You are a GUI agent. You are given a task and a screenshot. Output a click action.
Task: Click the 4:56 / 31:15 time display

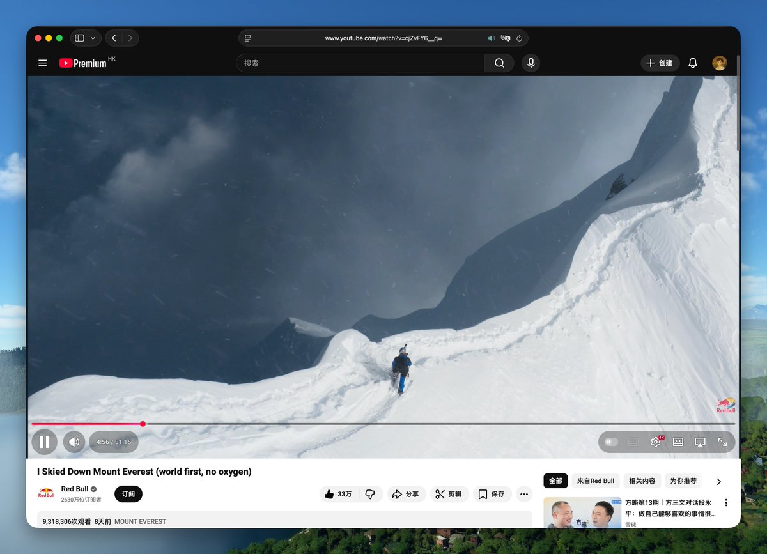point(114,442)
